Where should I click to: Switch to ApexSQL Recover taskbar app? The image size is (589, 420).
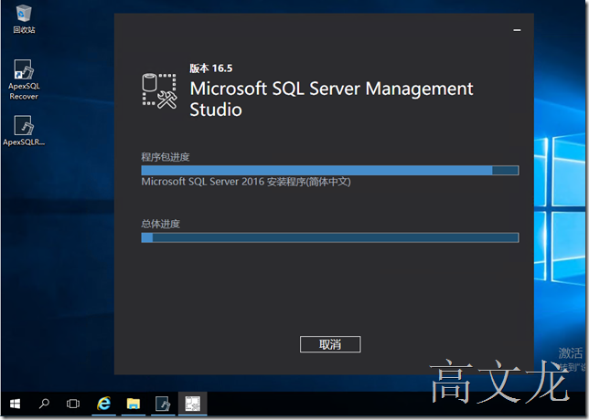pos(163,404)
